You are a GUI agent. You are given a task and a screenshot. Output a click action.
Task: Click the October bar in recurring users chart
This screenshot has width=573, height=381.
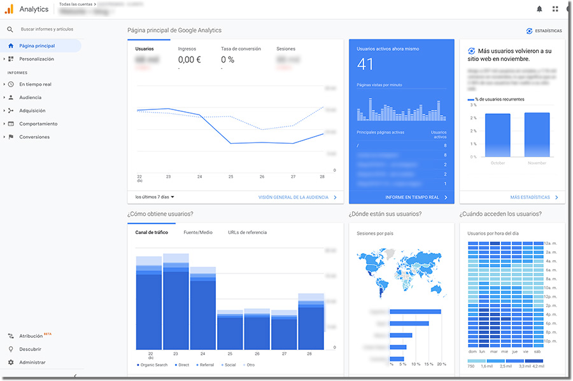pos(498,135)
